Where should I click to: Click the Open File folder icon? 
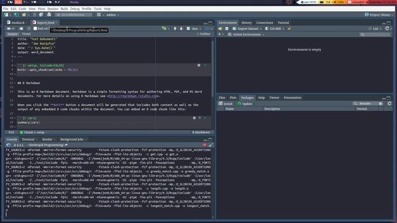coord(24,15)
